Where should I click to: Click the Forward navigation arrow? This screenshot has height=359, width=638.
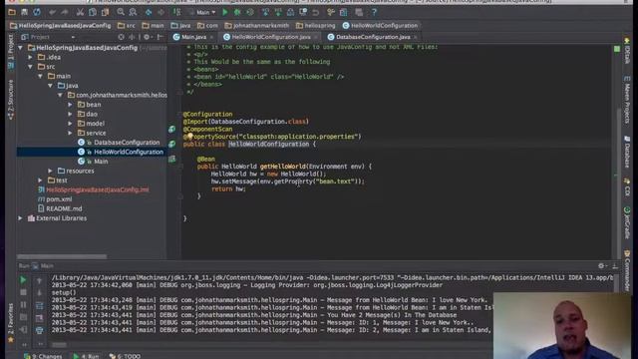tap(160, 12)
